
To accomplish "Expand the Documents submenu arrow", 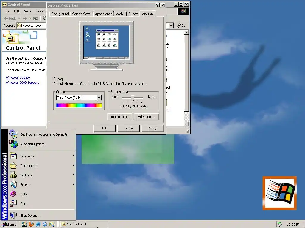I will click(73, 165).
